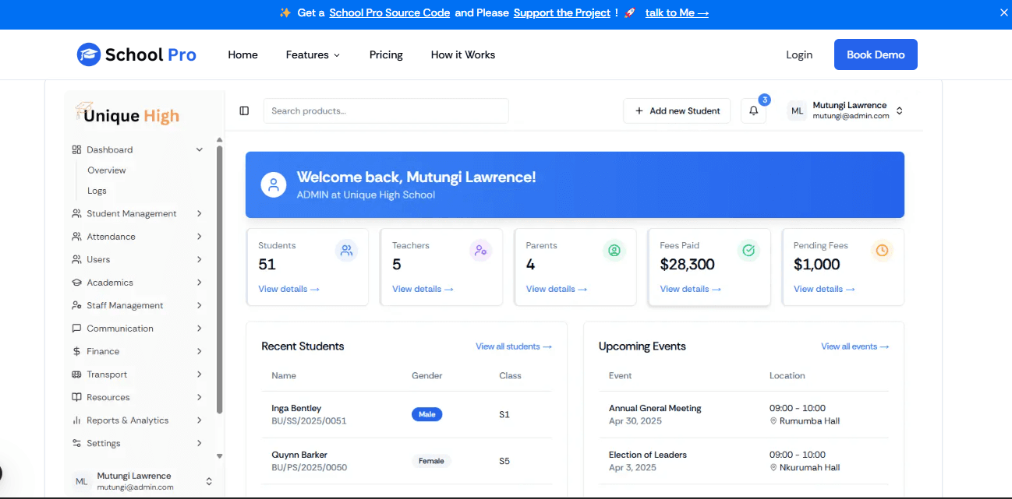This screenshot has width=1012, height=499.
Task: Click the Pending Fees clock icon
Action: tap(882, 251)
